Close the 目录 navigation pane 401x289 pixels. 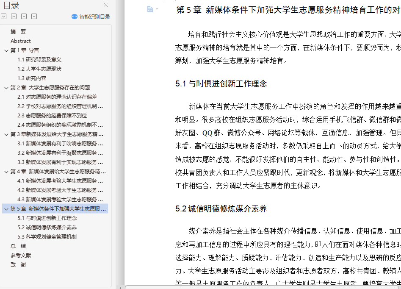pyautogui.click(x=105, y=5)
